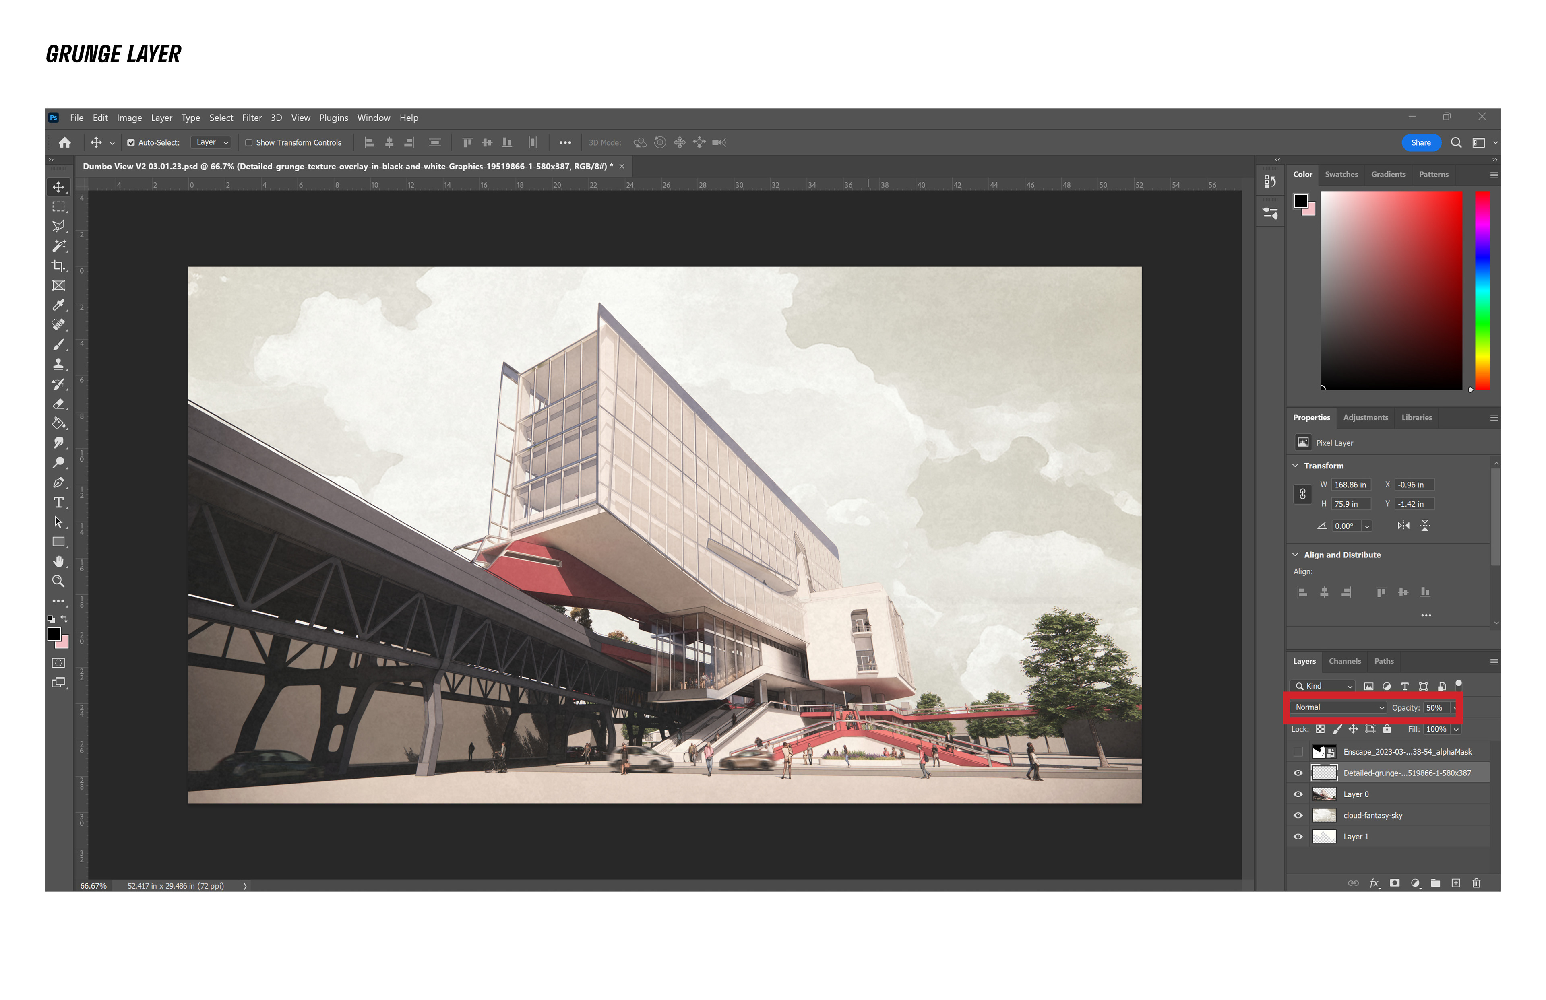
Task: Select the Crop tool
Action: pos(58,266)
